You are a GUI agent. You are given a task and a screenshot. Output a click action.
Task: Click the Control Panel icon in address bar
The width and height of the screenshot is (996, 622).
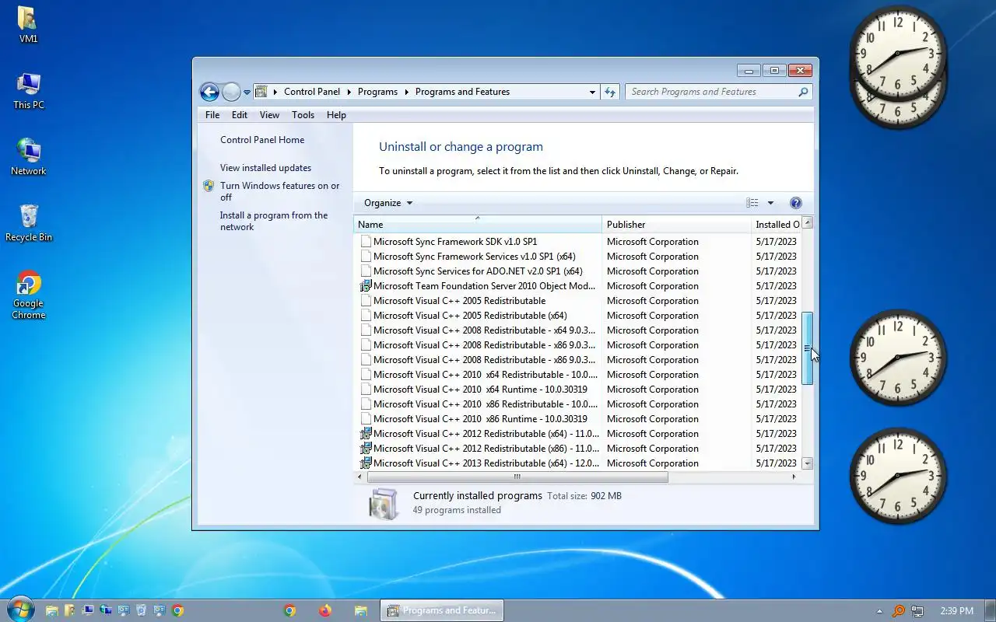pos(261,92)
